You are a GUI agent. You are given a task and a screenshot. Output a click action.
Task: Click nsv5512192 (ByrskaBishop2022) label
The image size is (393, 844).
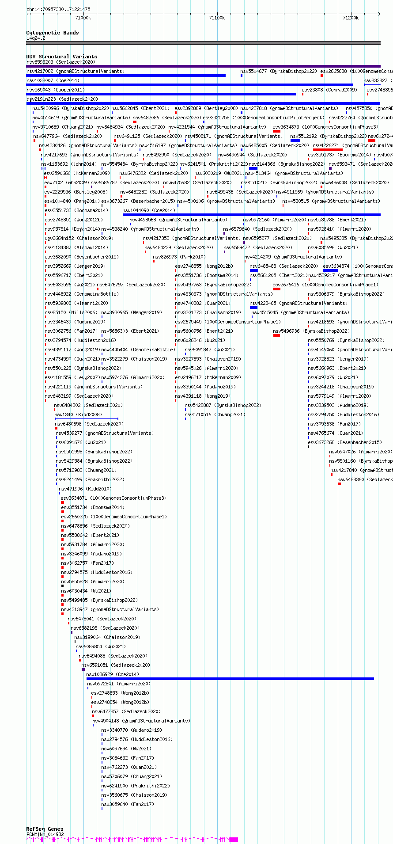(x=329, y=136)
